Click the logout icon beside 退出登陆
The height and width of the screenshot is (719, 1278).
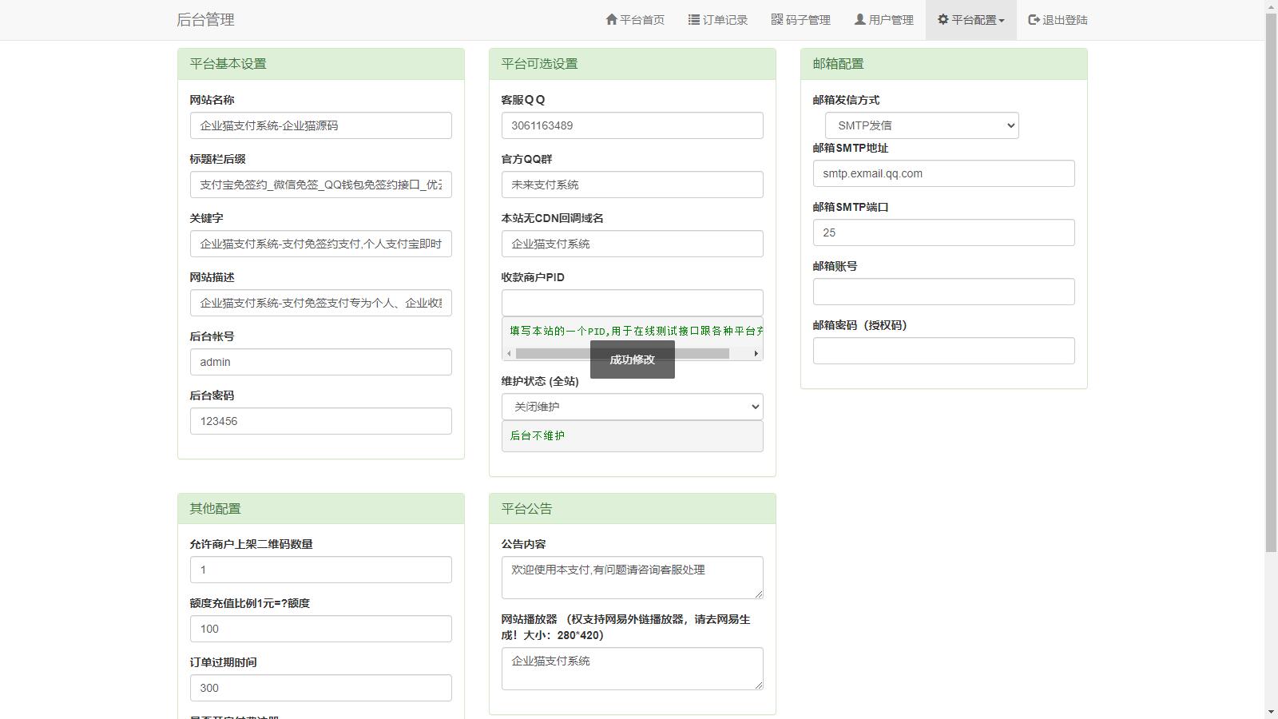tap(1034, 19)
